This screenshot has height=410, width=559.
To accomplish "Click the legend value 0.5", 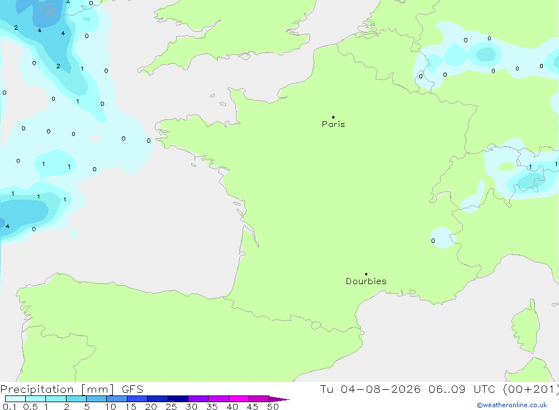I will 30,407.
